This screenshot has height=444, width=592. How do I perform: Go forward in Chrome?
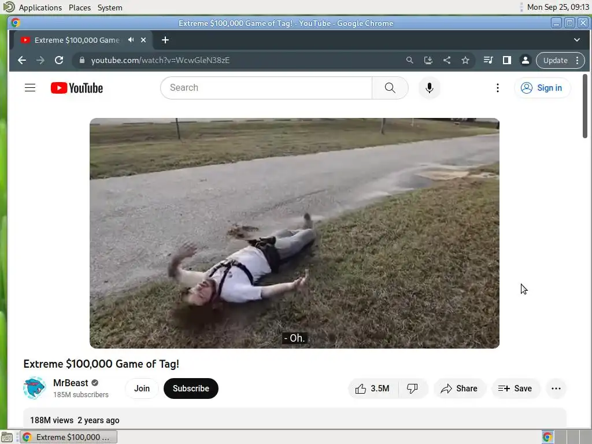tap(40, 60)
